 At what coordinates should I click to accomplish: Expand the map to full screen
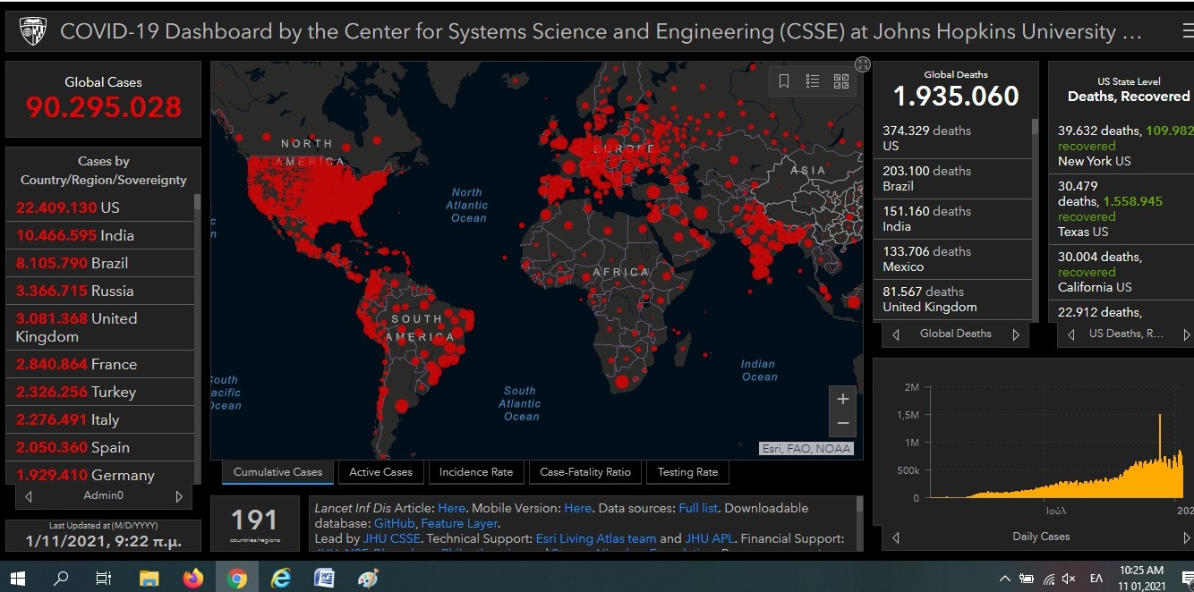click(862, 64)
